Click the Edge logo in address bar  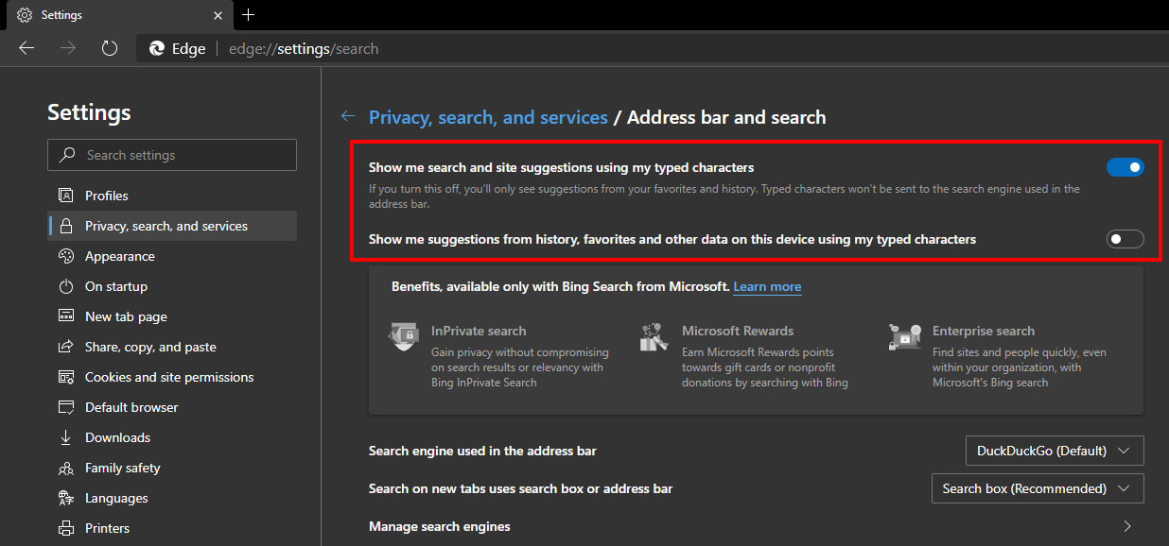[x=155, y=49]
